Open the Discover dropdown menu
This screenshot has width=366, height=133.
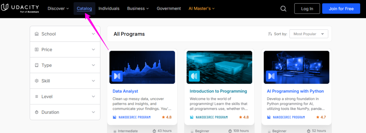[58, 9]
